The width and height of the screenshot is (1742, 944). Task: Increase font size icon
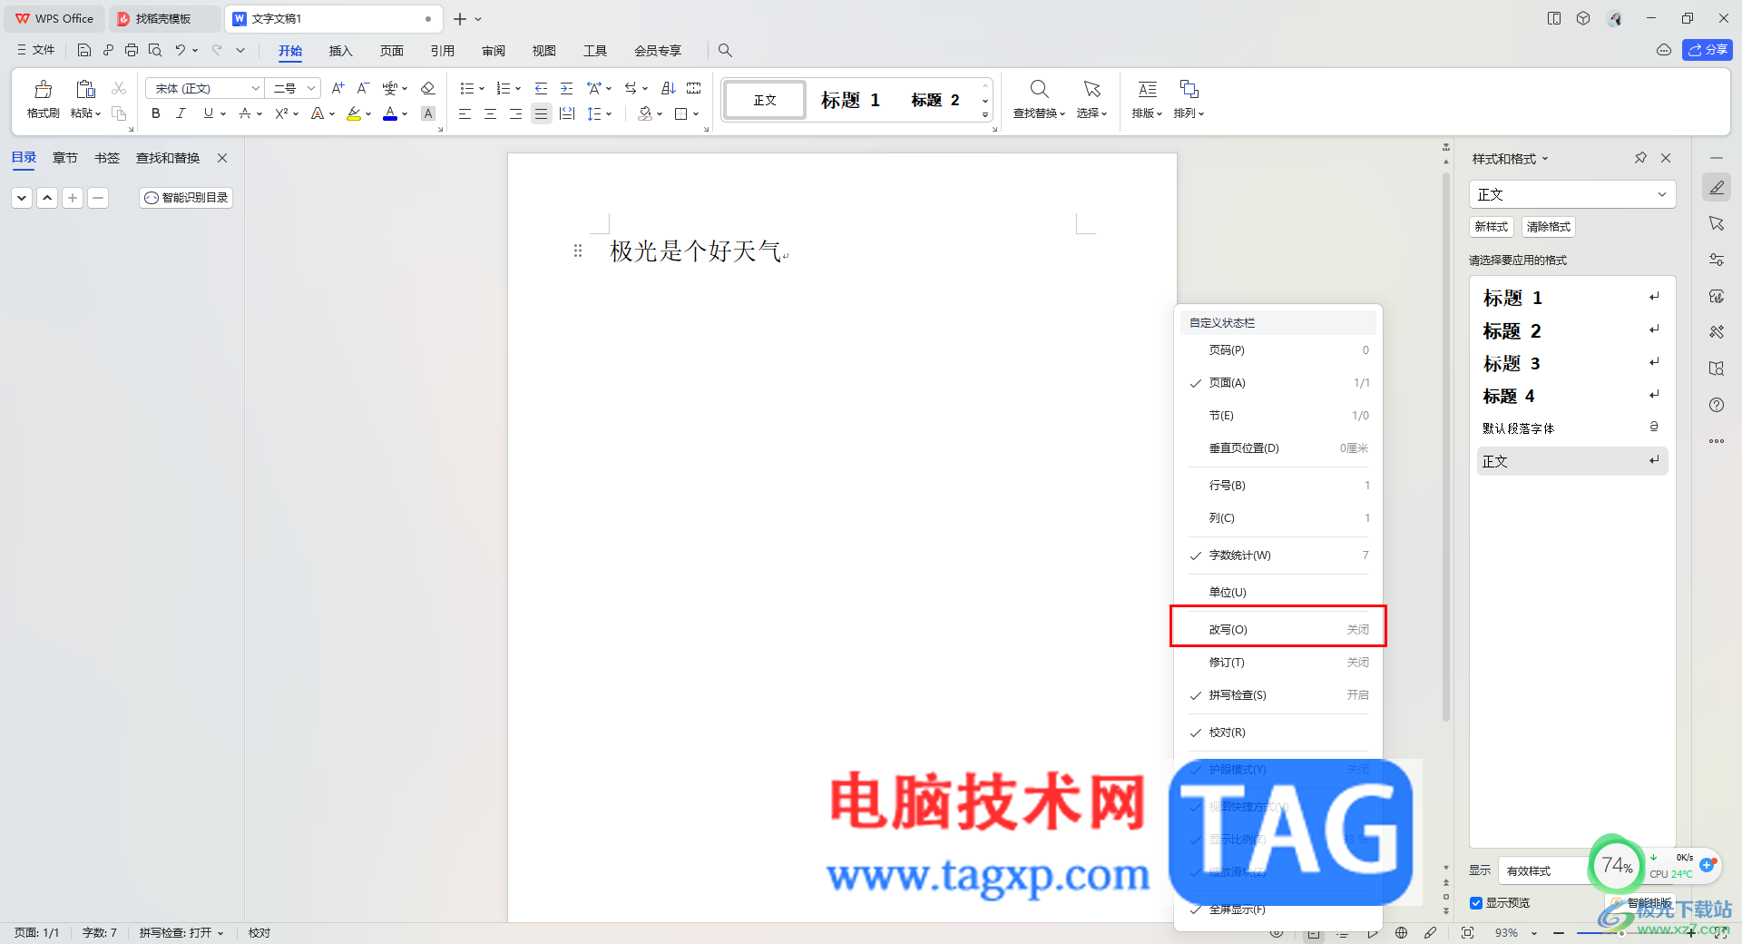pos(338,88)
